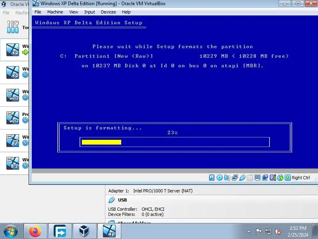Click the 23% progress percentage text
Screen dimensions: 318x239
tap(173, 133)
